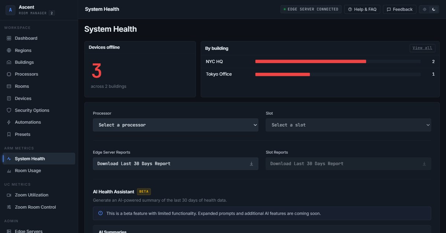Image resolution: width=446 pixels, height=233 pixels.
Task: Click the Security Options shield icon
Action: [x=9, y=110]
